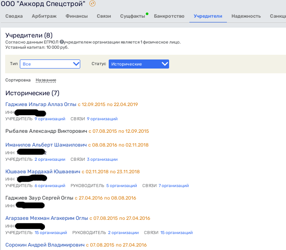Click Юшваев Мардахай Юшваевич name link
The image size is (286, 250).
click(43, 172)
